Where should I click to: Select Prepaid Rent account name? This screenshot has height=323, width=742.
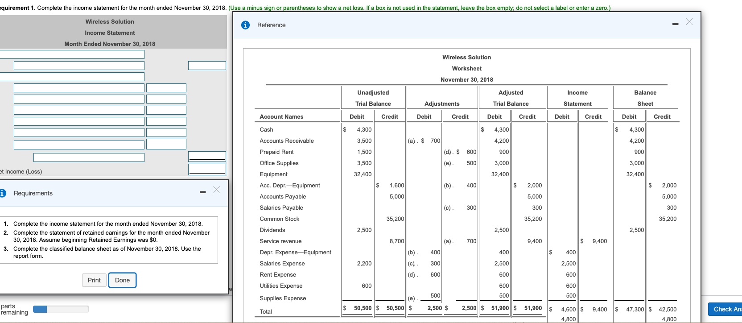point(276,152)
